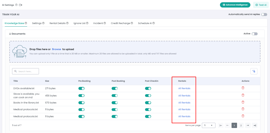
Task: Open the video tutorial icon near AI Settings
Action: coord(21,5)
